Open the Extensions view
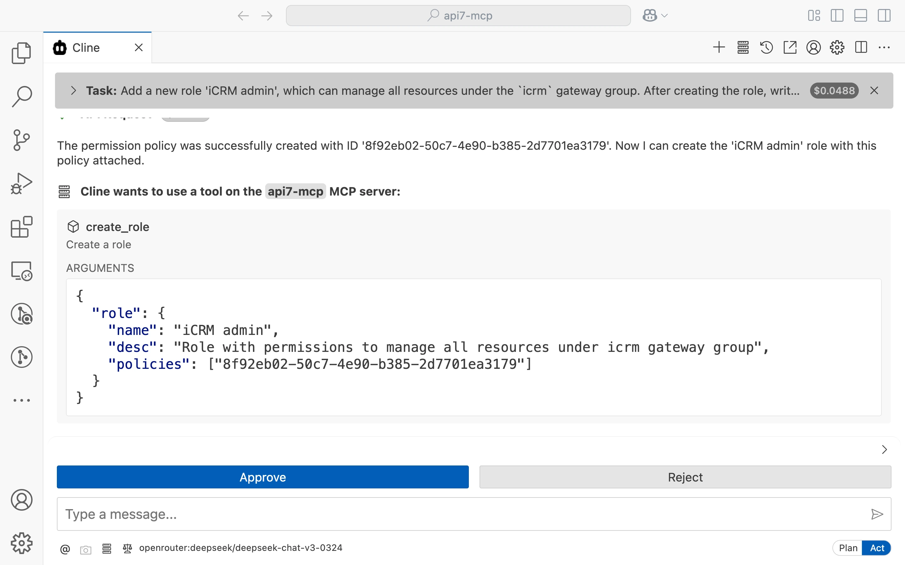The image size is (905, 565). [x=21, y=227]
